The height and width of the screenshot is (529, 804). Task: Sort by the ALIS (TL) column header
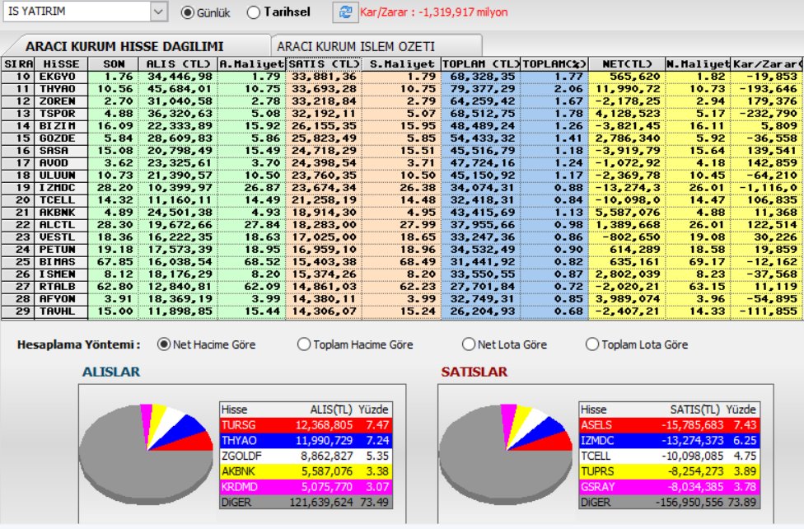point(179,64)
